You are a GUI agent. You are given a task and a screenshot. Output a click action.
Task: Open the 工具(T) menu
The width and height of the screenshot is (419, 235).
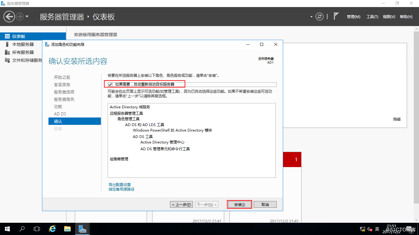point(372,17)
